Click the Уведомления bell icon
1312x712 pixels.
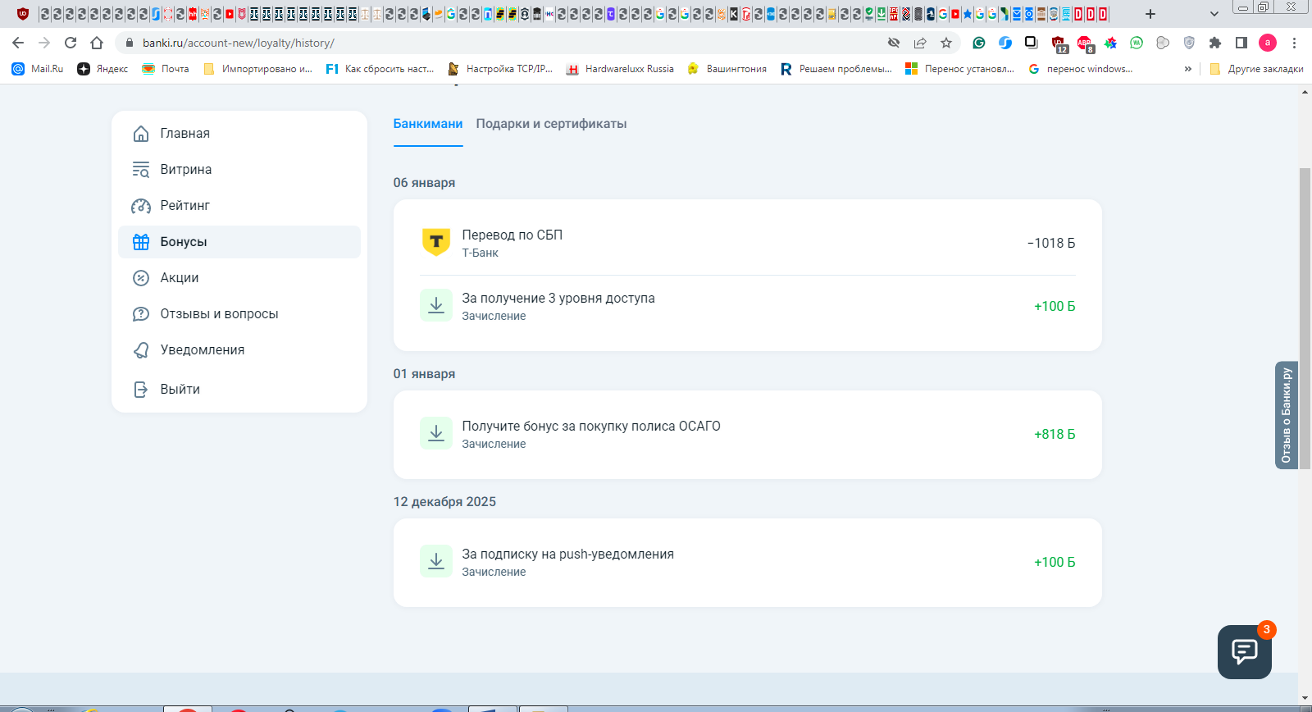point(141,350)
